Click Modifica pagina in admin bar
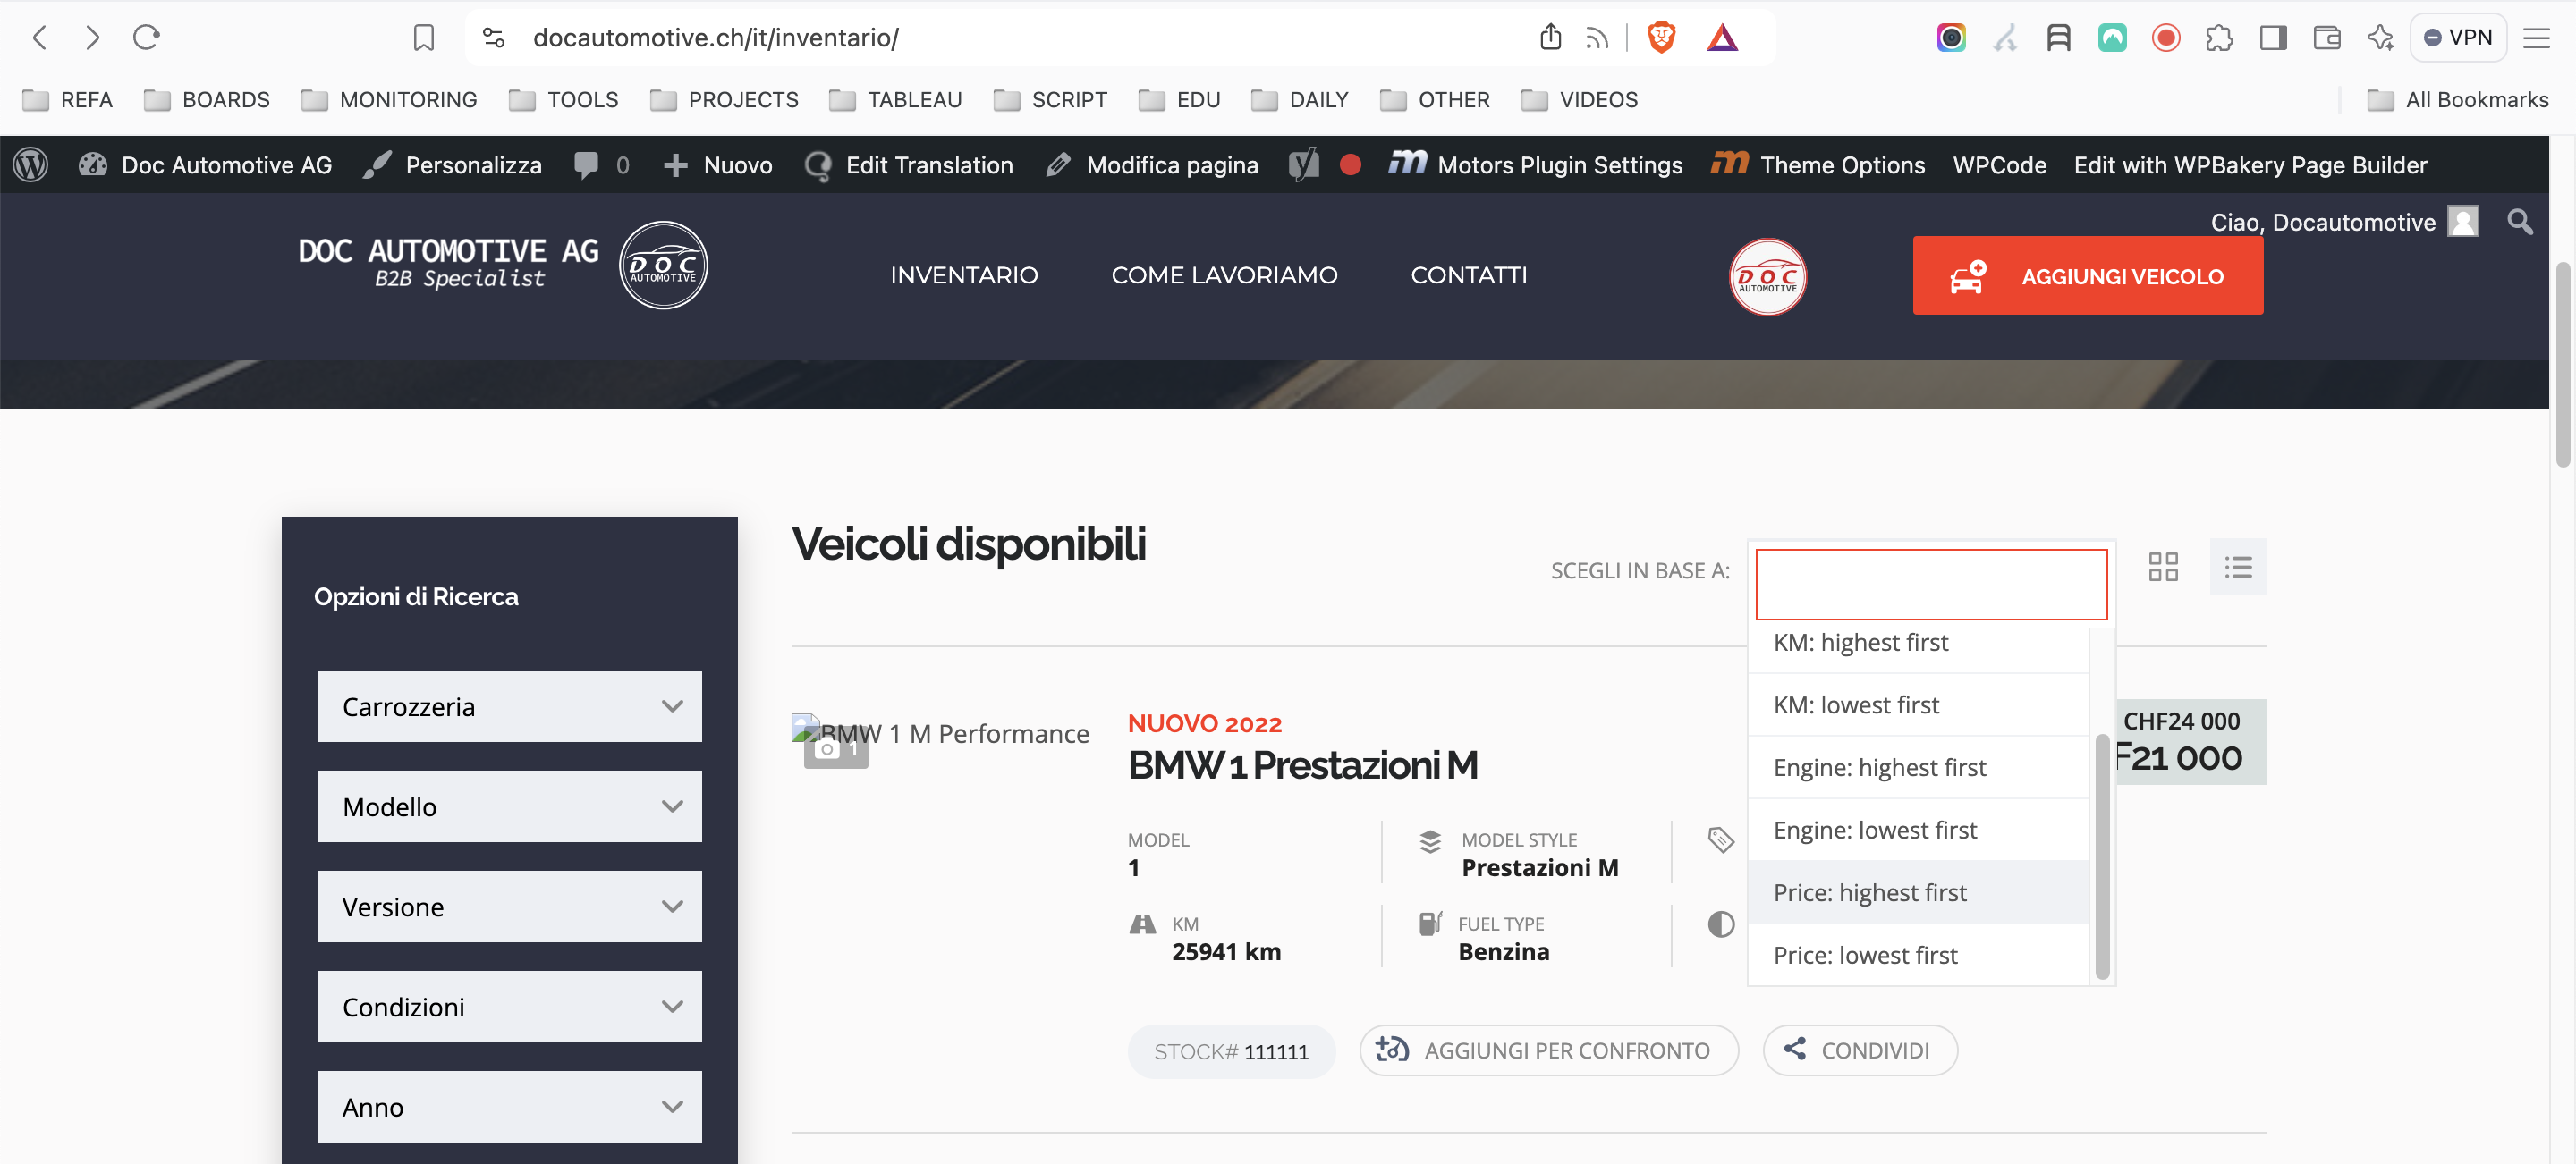 (x=1151, y=164)
